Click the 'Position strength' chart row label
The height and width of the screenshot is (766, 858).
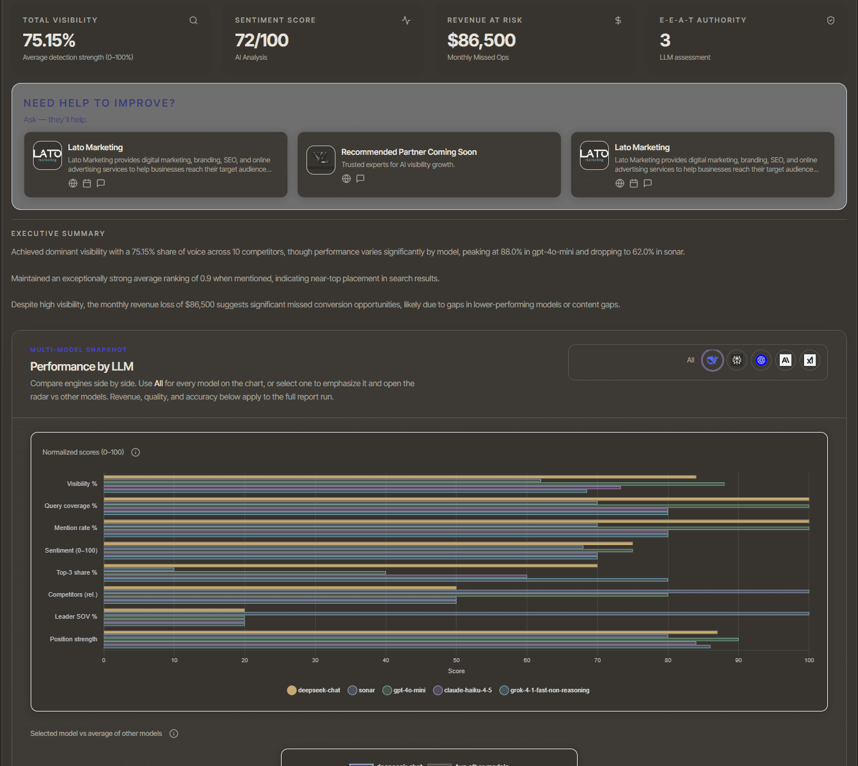tap(74, 639)
